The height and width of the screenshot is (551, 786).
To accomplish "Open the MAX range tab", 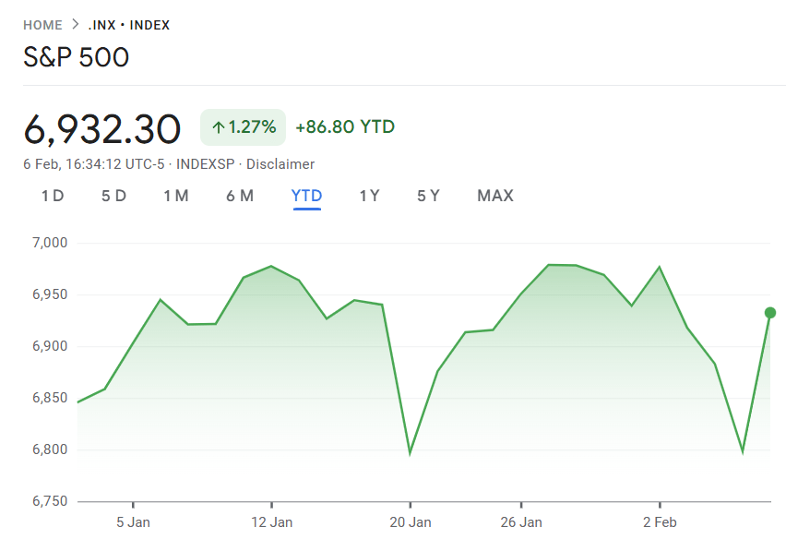I will 495,196.
